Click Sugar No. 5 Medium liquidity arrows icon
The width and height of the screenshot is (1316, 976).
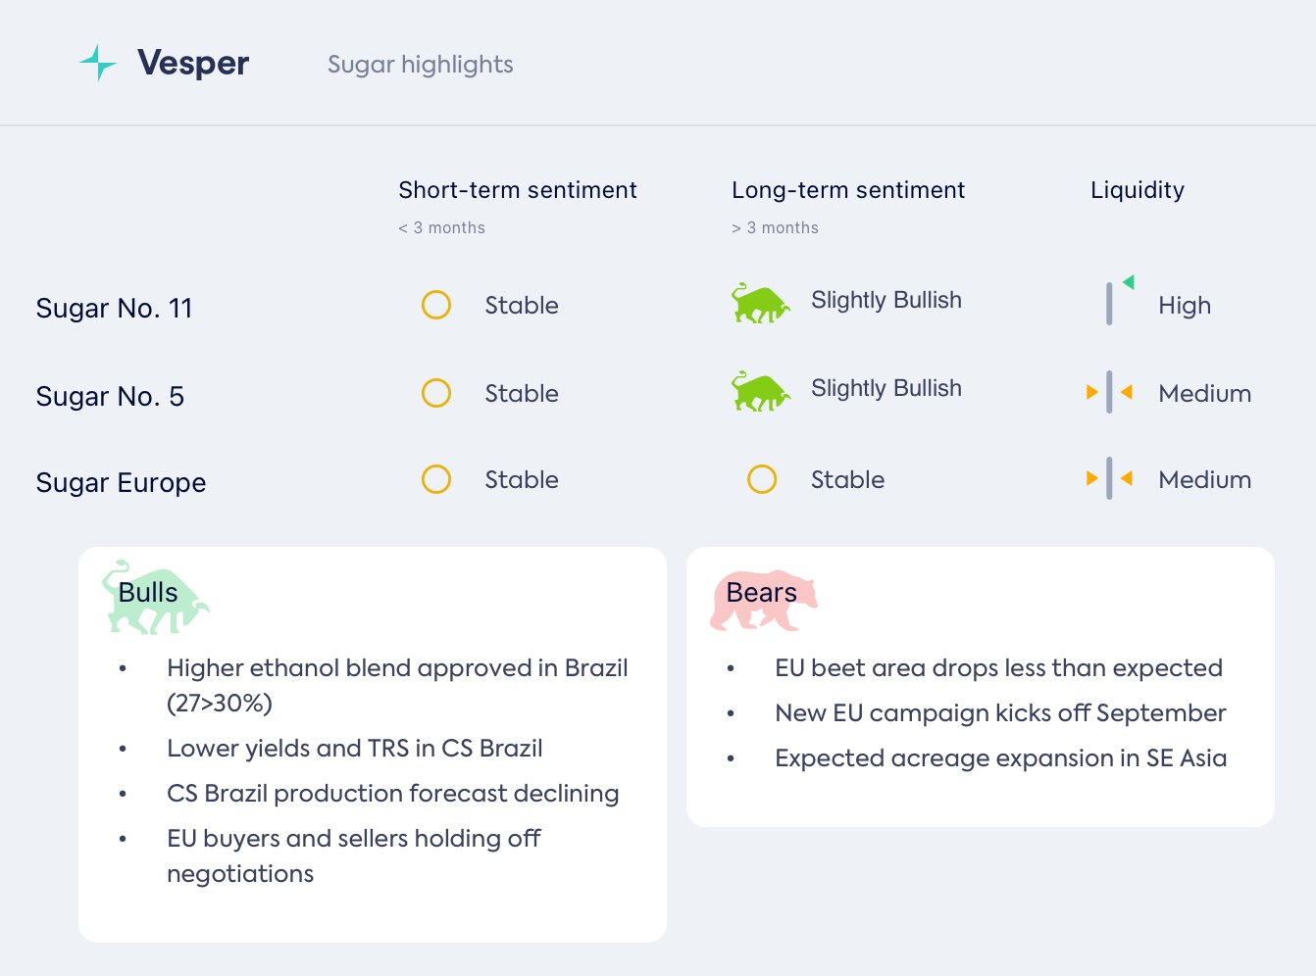click(1109, 393)
